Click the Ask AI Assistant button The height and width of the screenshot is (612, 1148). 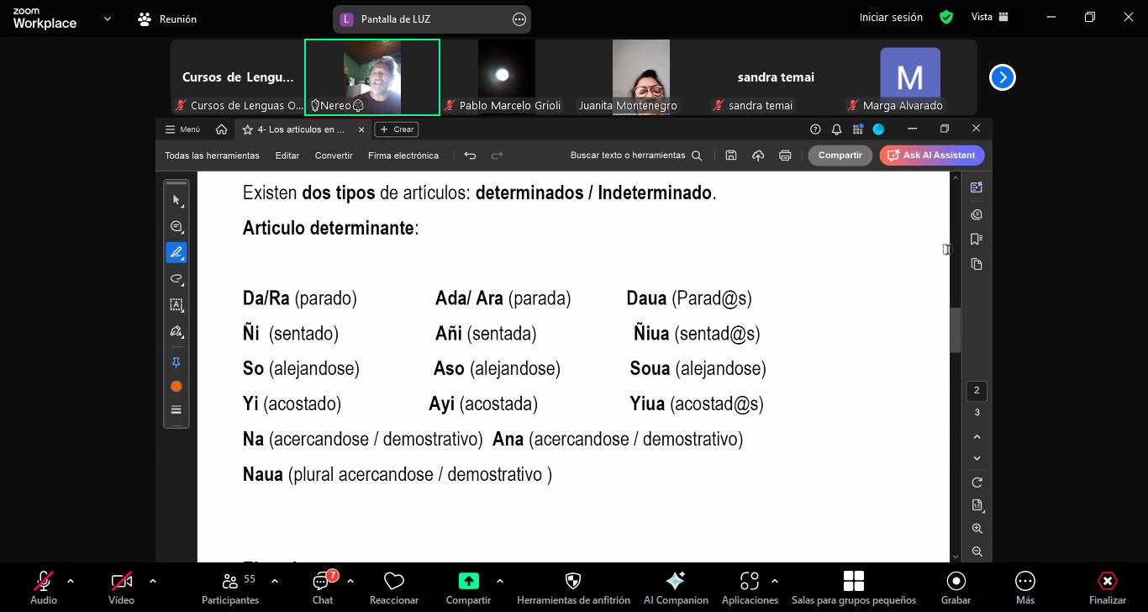(x=931, y=156)
